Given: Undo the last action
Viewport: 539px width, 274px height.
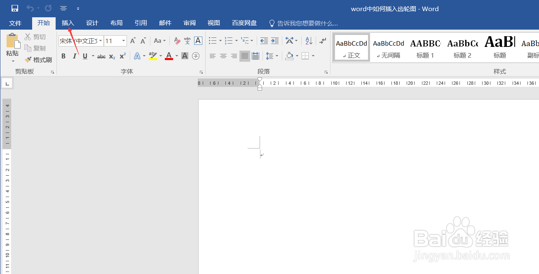Looking at the screenshot, I should click(30, 8).
